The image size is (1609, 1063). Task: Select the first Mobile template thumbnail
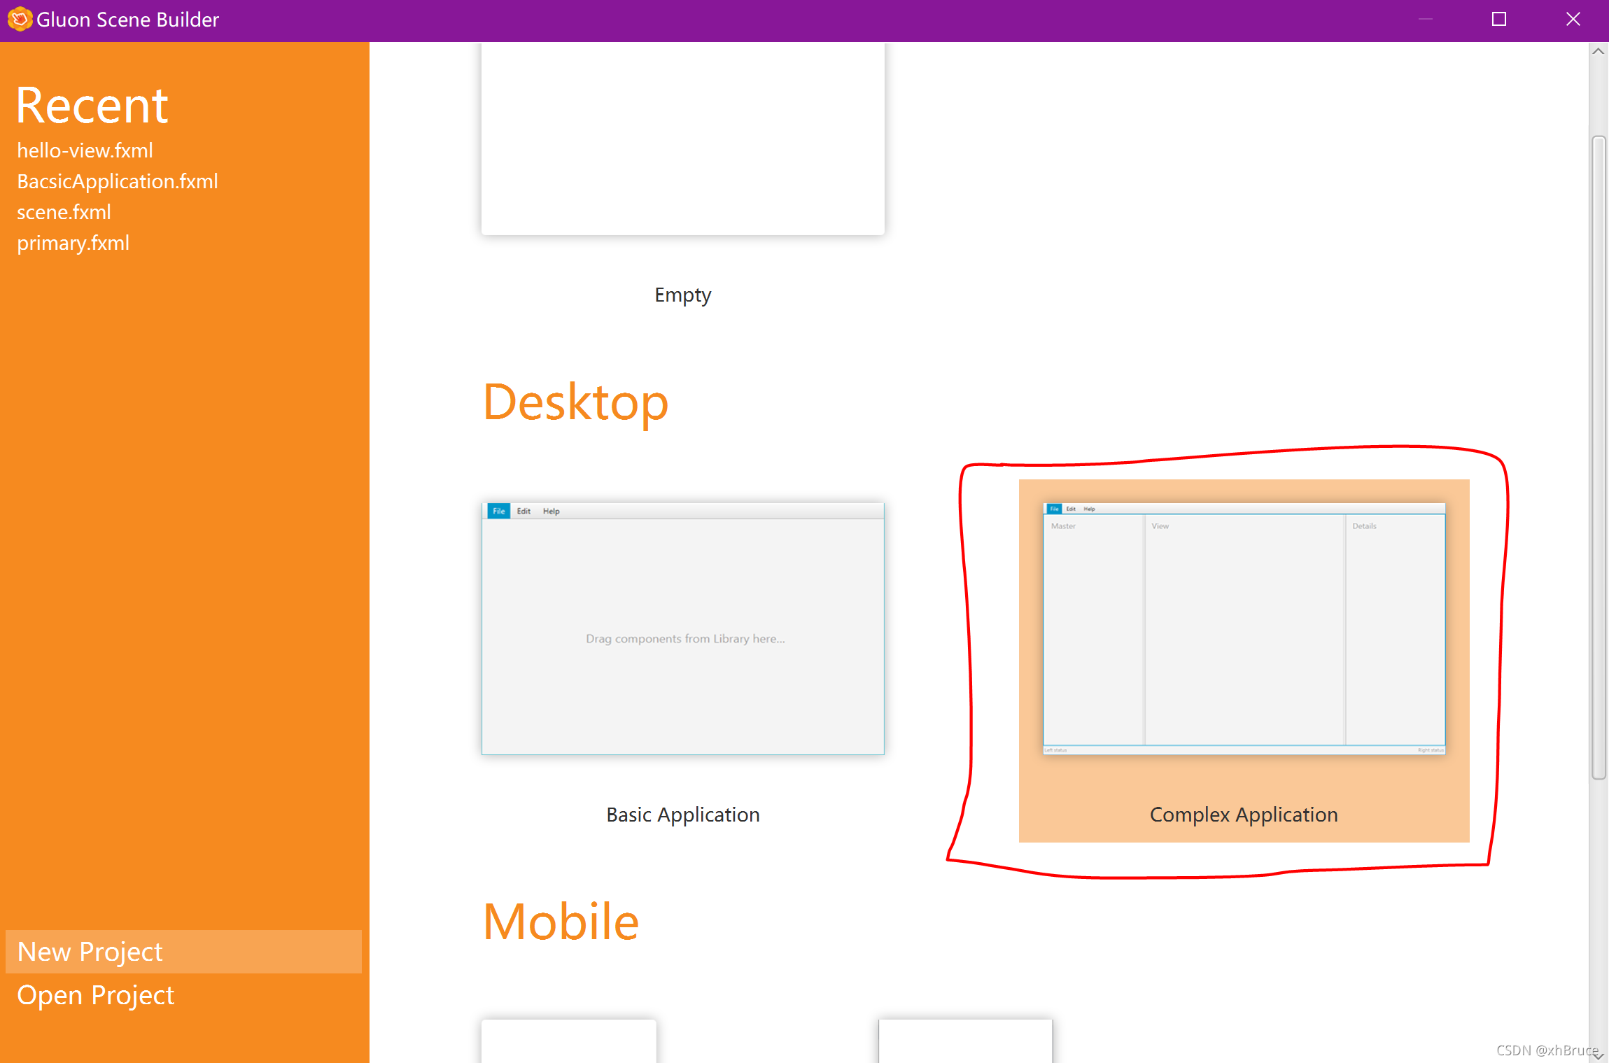[568, 1041]
